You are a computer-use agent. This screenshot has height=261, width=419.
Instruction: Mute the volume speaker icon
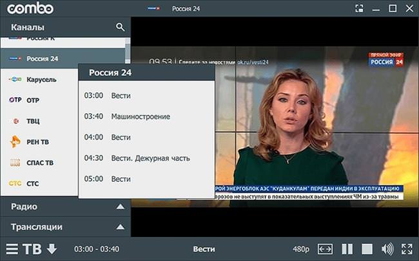click(387, 249)
